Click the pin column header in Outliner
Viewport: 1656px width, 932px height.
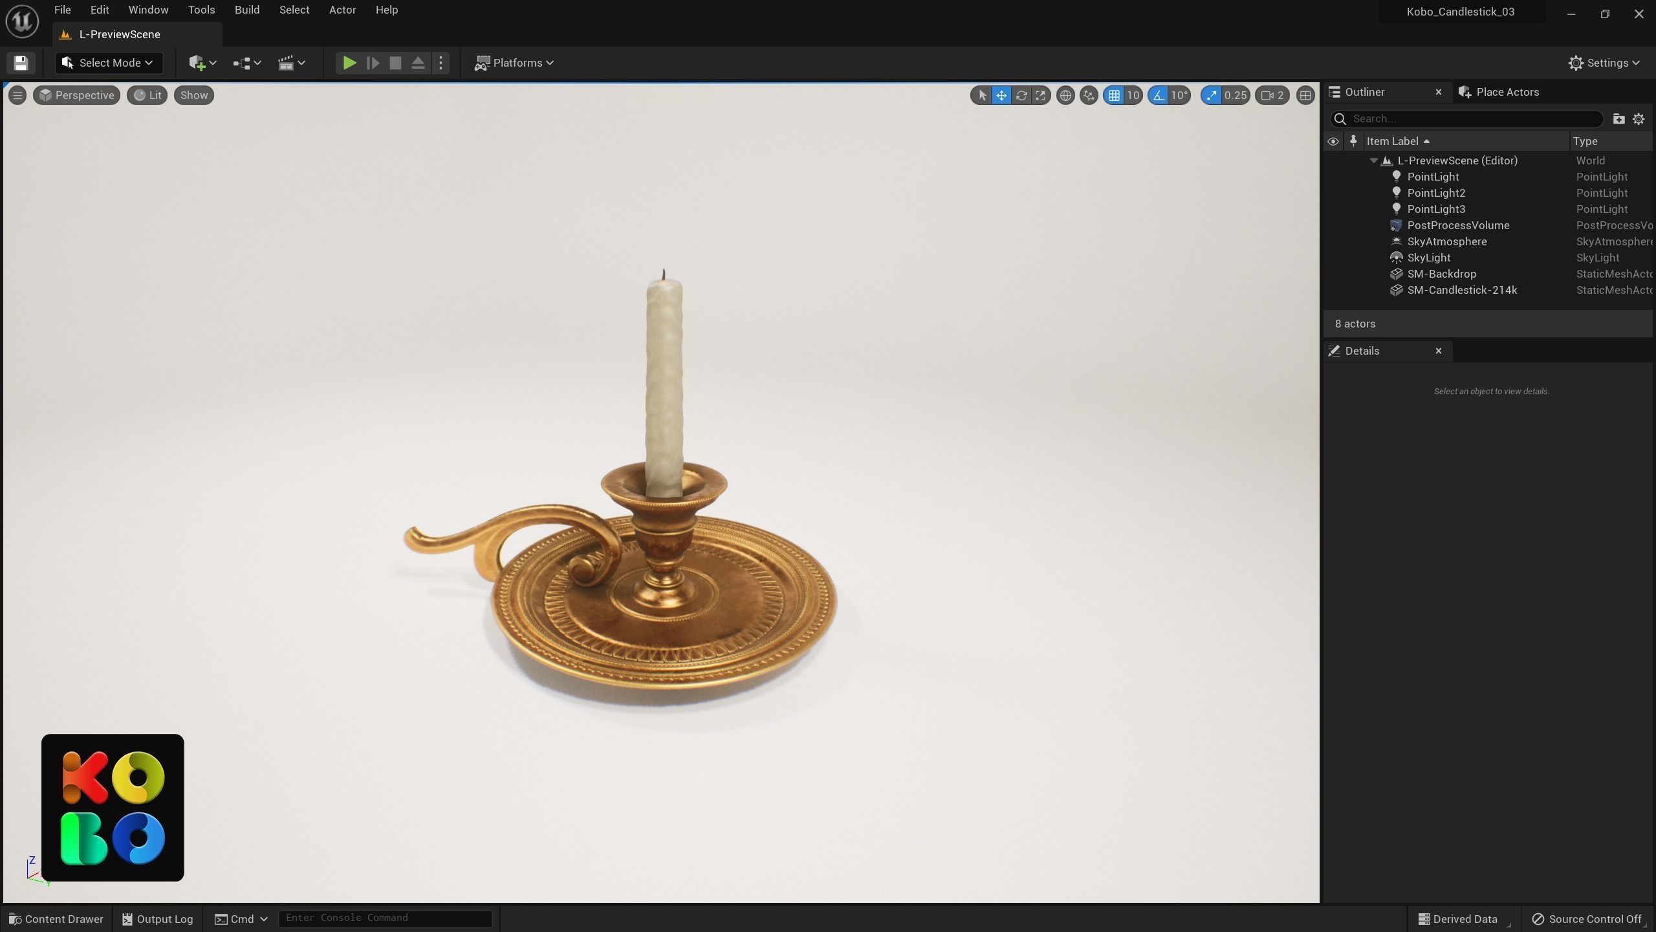(x=1353, y=141)
